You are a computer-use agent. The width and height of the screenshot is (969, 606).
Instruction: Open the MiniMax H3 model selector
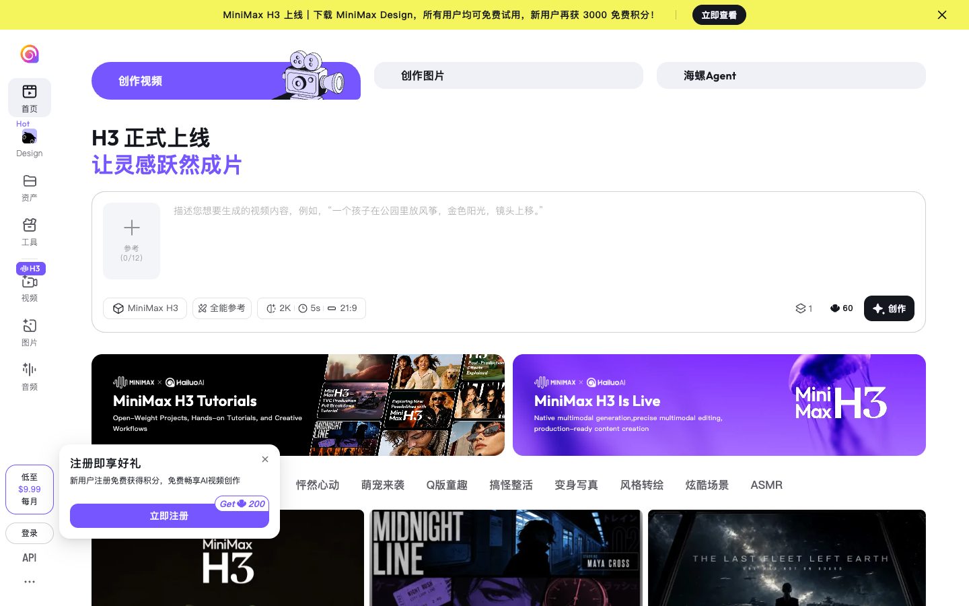(x=145, y=308)
